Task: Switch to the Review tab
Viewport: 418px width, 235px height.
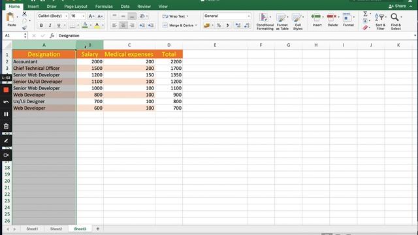Action: pos(144,7)
